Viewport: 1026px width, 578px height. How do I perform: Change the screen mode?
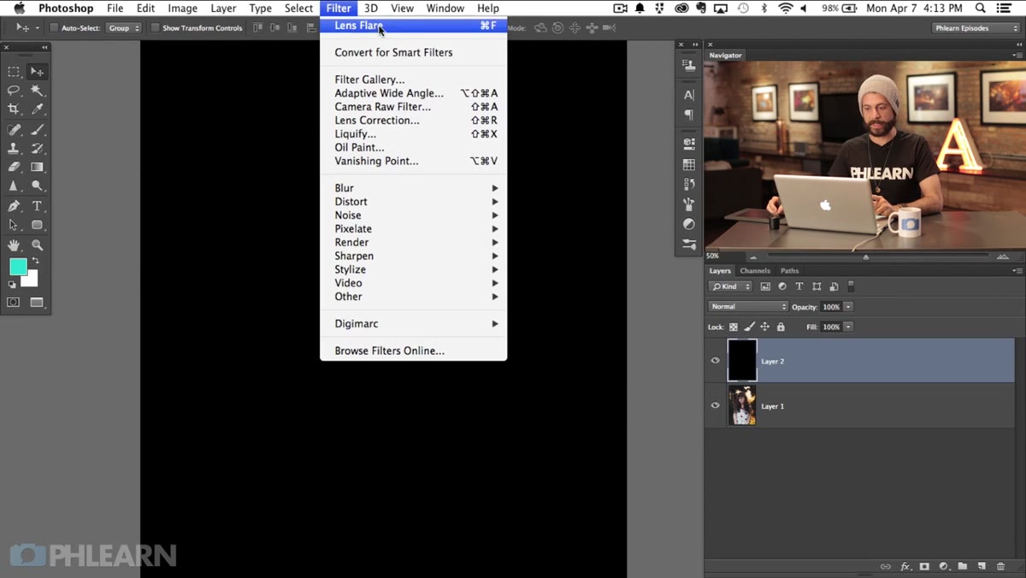click(x=37, y=302)
